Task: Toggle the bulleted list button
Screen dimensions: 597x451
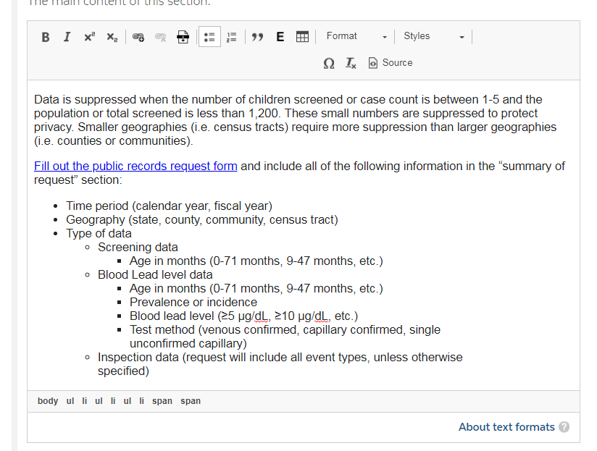Action: [x=209, y=37]
